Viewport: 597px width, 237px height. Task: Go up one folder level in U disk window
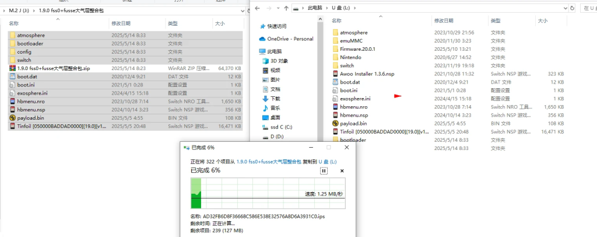coord(286,8)
